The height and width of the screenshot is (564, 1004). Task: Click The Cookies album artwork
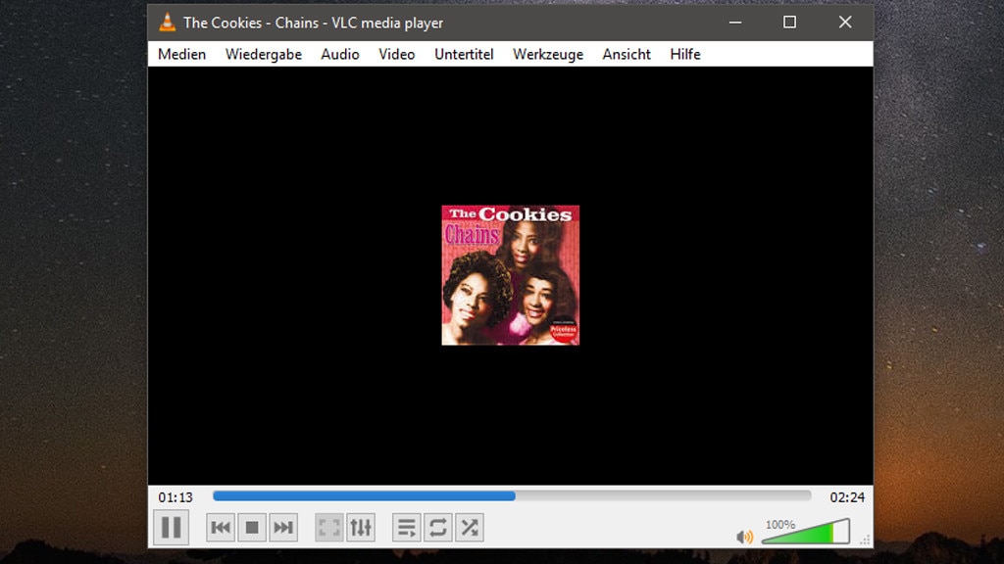pyautogui.click(x=510, y=274)
